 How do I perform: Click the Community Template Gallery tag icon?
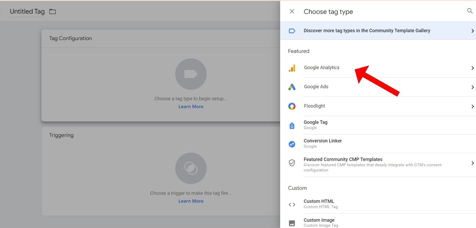coord(292,31)
